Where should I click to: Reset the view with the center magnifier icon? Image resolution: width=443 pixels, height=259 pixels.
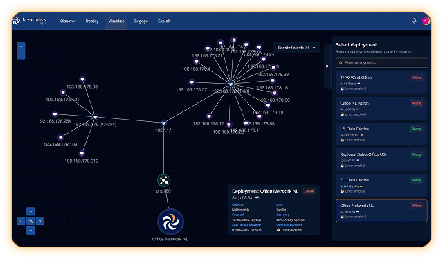30,221
